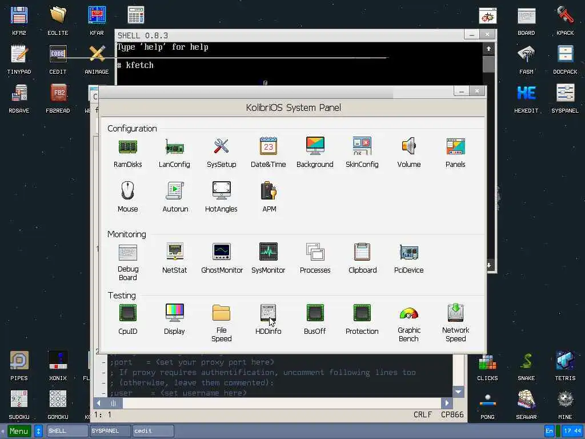The width and height of the screenshot is (585, 439).
Task: Open Clipboard viewer
Action: point(362,258)
